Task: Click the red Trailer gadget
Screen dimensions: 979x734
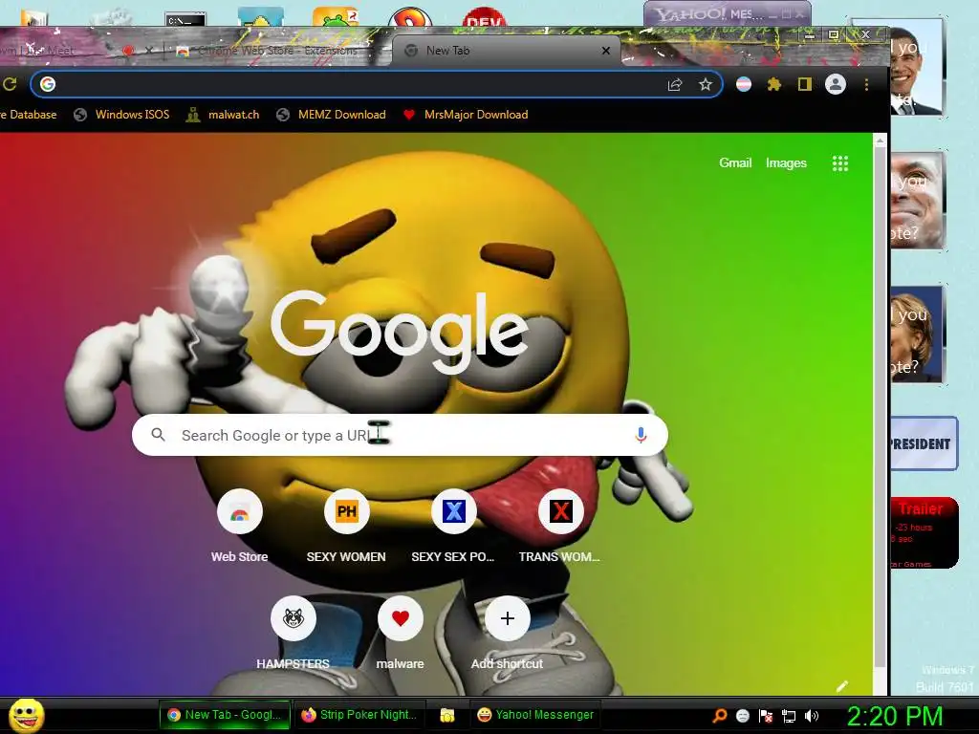Action: click(x=924, y=532)
